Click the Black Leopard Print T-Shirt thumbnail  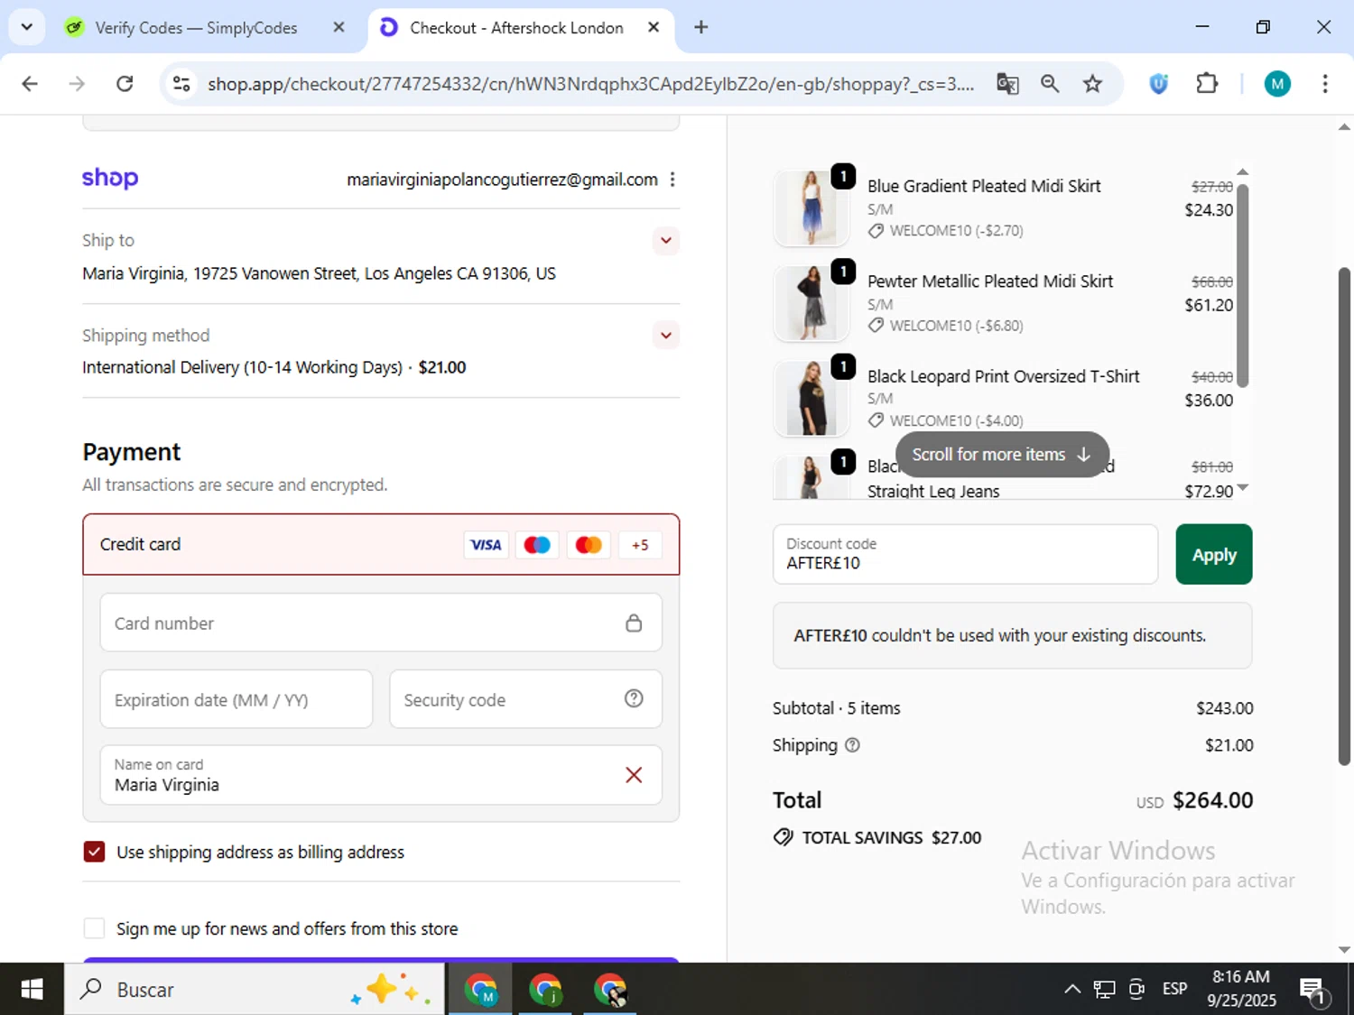[811, 398]
